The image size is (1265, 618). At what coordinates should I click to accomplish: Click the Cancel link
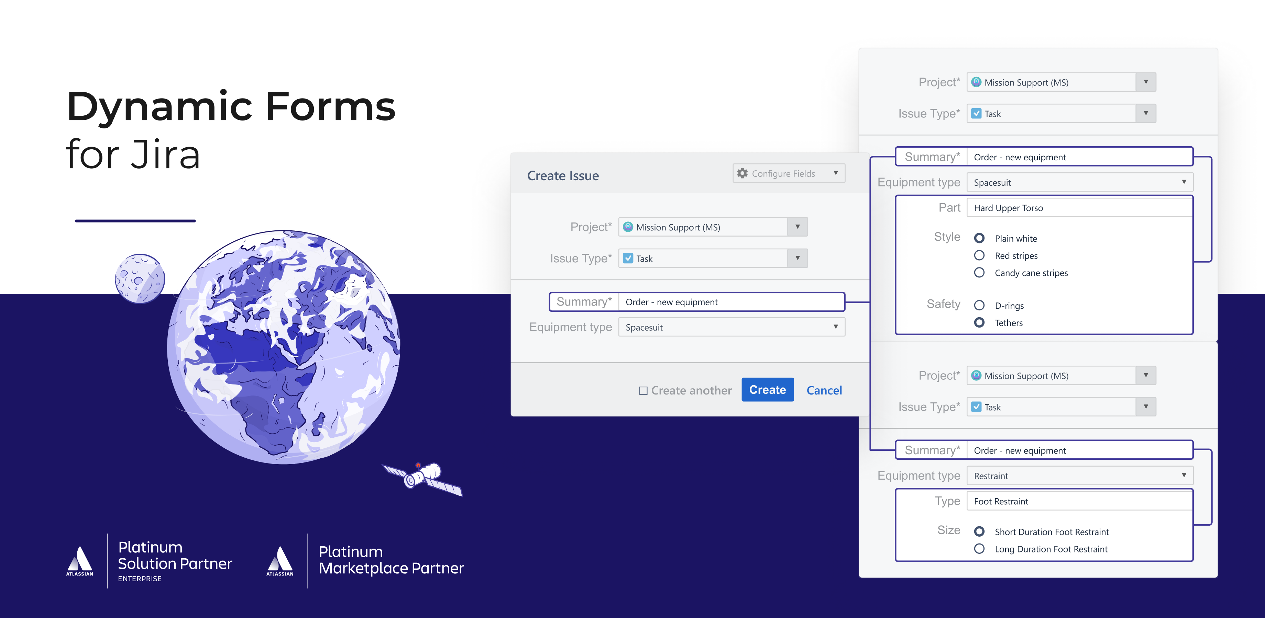(x=824, y=390)
